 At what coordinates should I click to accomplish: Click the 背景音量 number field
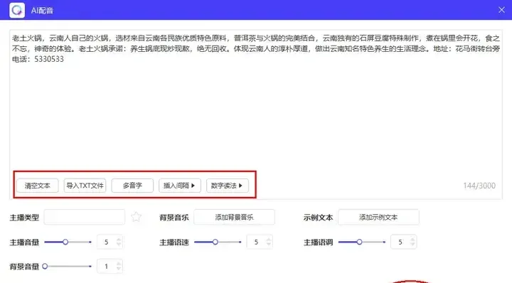(x=110, y=267)
